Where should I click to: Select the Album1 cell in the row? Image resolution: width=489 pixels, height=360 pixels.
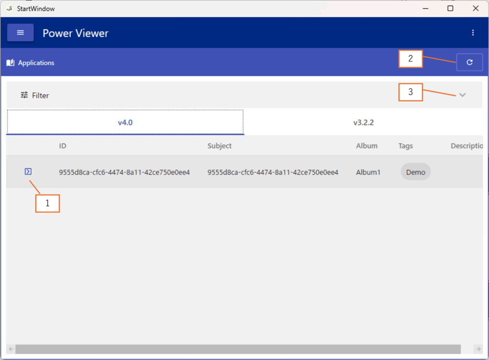click(368, 172)
